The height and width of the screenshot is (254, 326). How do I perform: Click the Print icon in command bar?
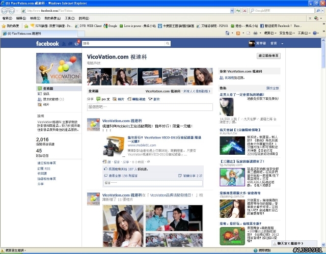[x=255, y=33]
